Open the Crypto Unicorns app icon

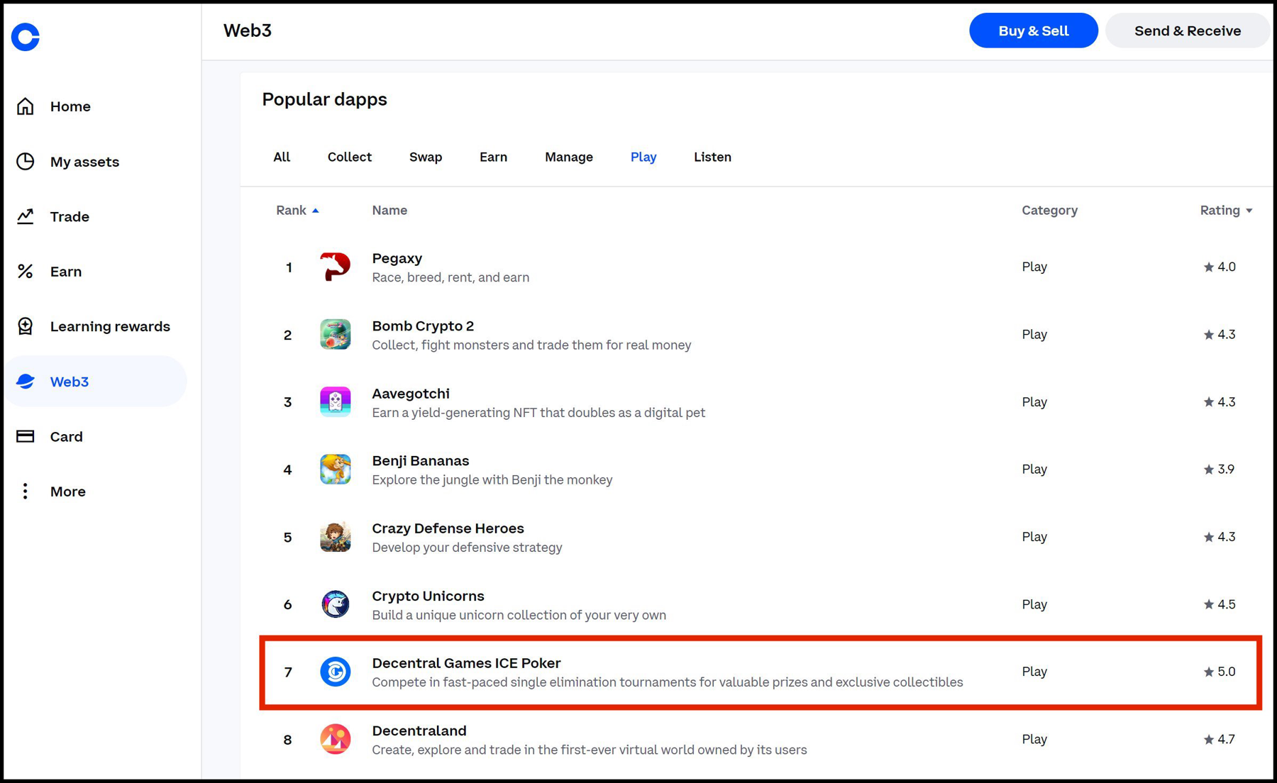click(x=336, y=604)
